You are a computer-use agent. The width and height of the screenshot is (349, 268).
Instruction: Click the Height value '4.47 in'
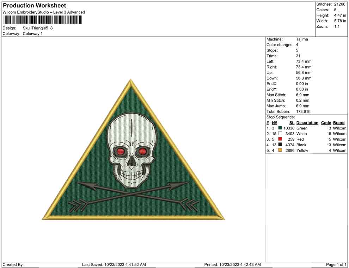point(340,15)
